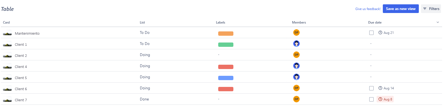Click the DP avatar on Client 7 row
The width and height of the screenshot is (444, 111).
[296, 99]
